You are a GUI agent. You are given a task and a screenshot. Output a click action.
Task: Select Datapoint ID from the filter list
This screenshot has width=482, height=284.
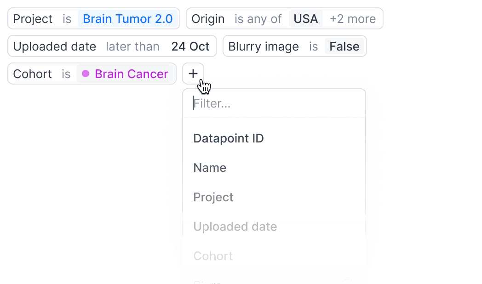[x=229, y=138]
